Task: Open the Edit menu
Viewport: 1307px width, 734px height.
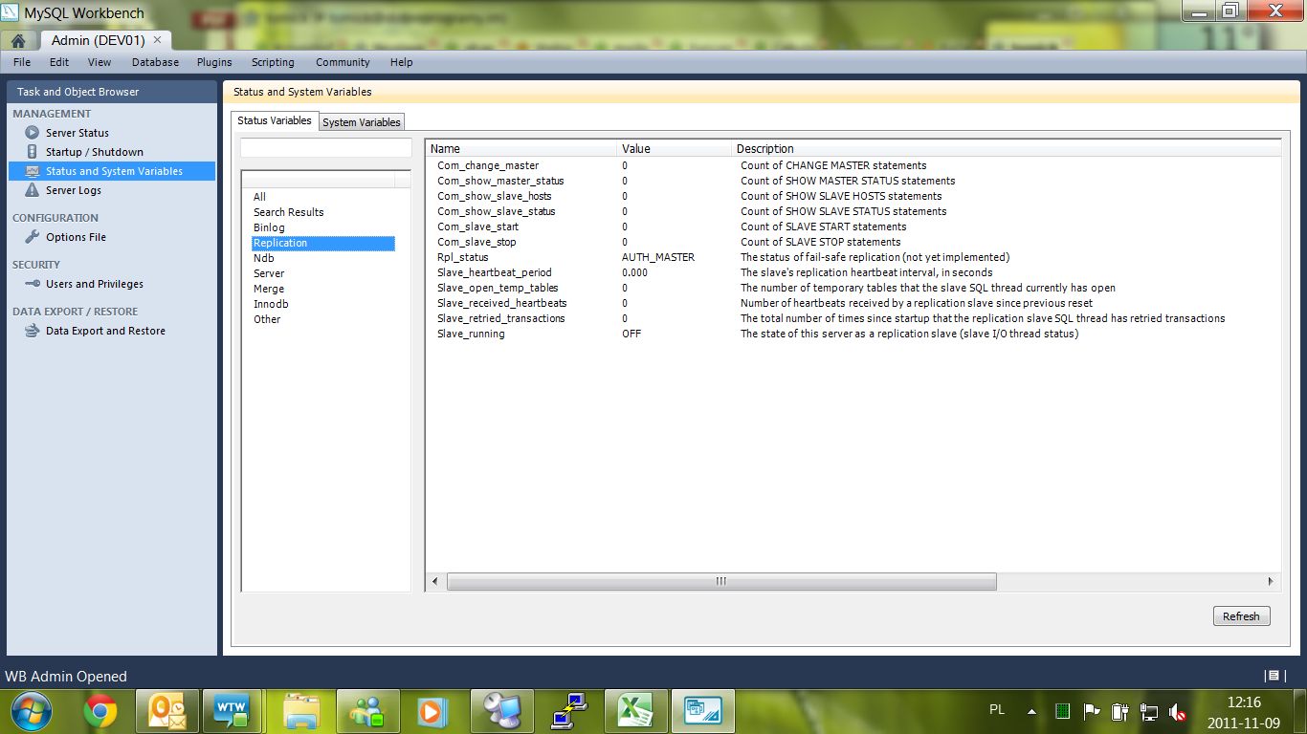Action: (59, 62)
